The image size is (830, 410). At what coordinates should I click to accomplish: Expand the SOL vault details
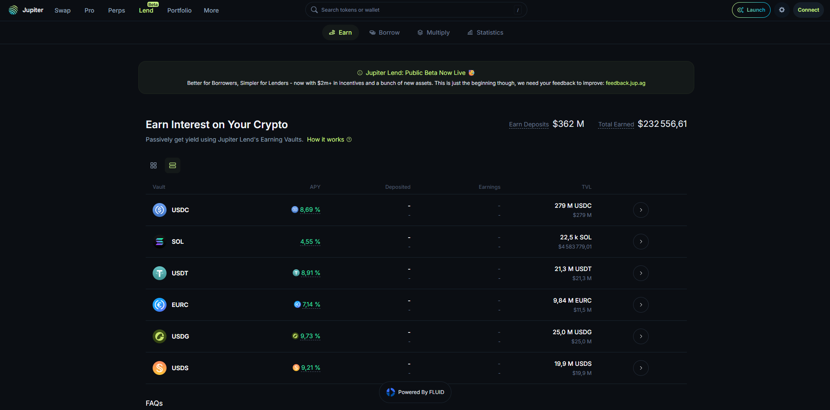click(x=641, y=241)
